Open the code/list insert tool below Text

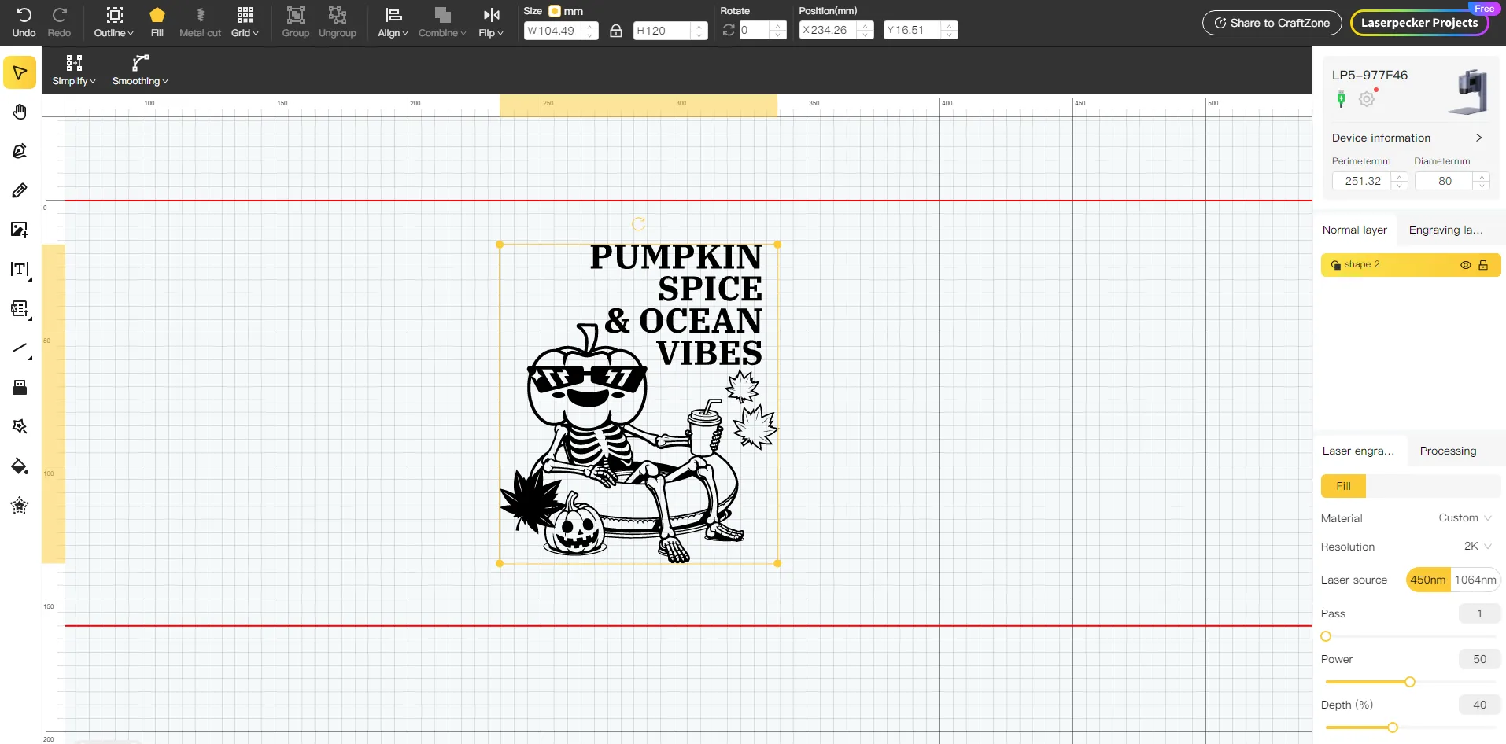coord(20,309)
